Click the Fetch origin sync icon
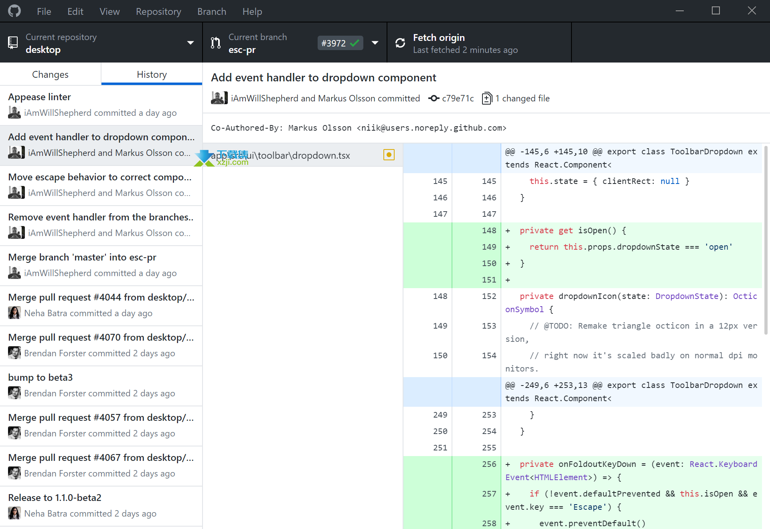This screenshot has height=529, width=770. pos(400,43)
